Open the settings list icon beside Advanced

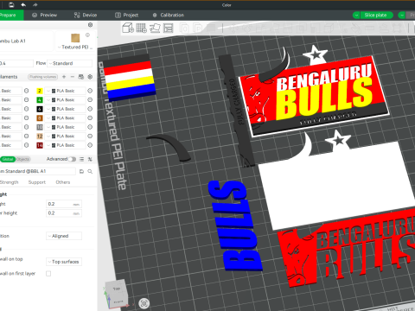(x=82, y=159)
